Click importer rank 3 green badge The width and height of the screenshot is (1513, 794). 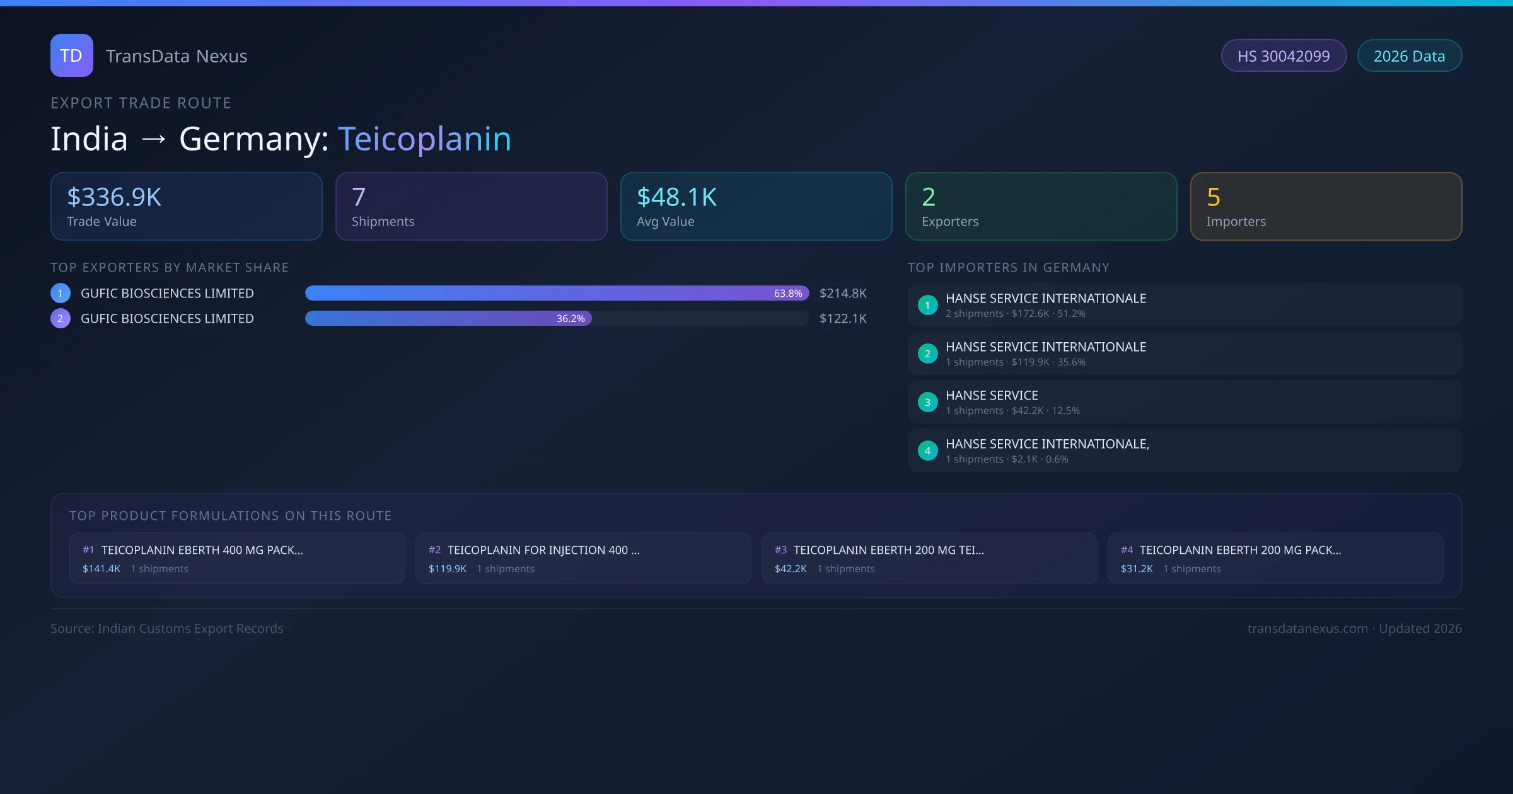(x=927, y=402)
